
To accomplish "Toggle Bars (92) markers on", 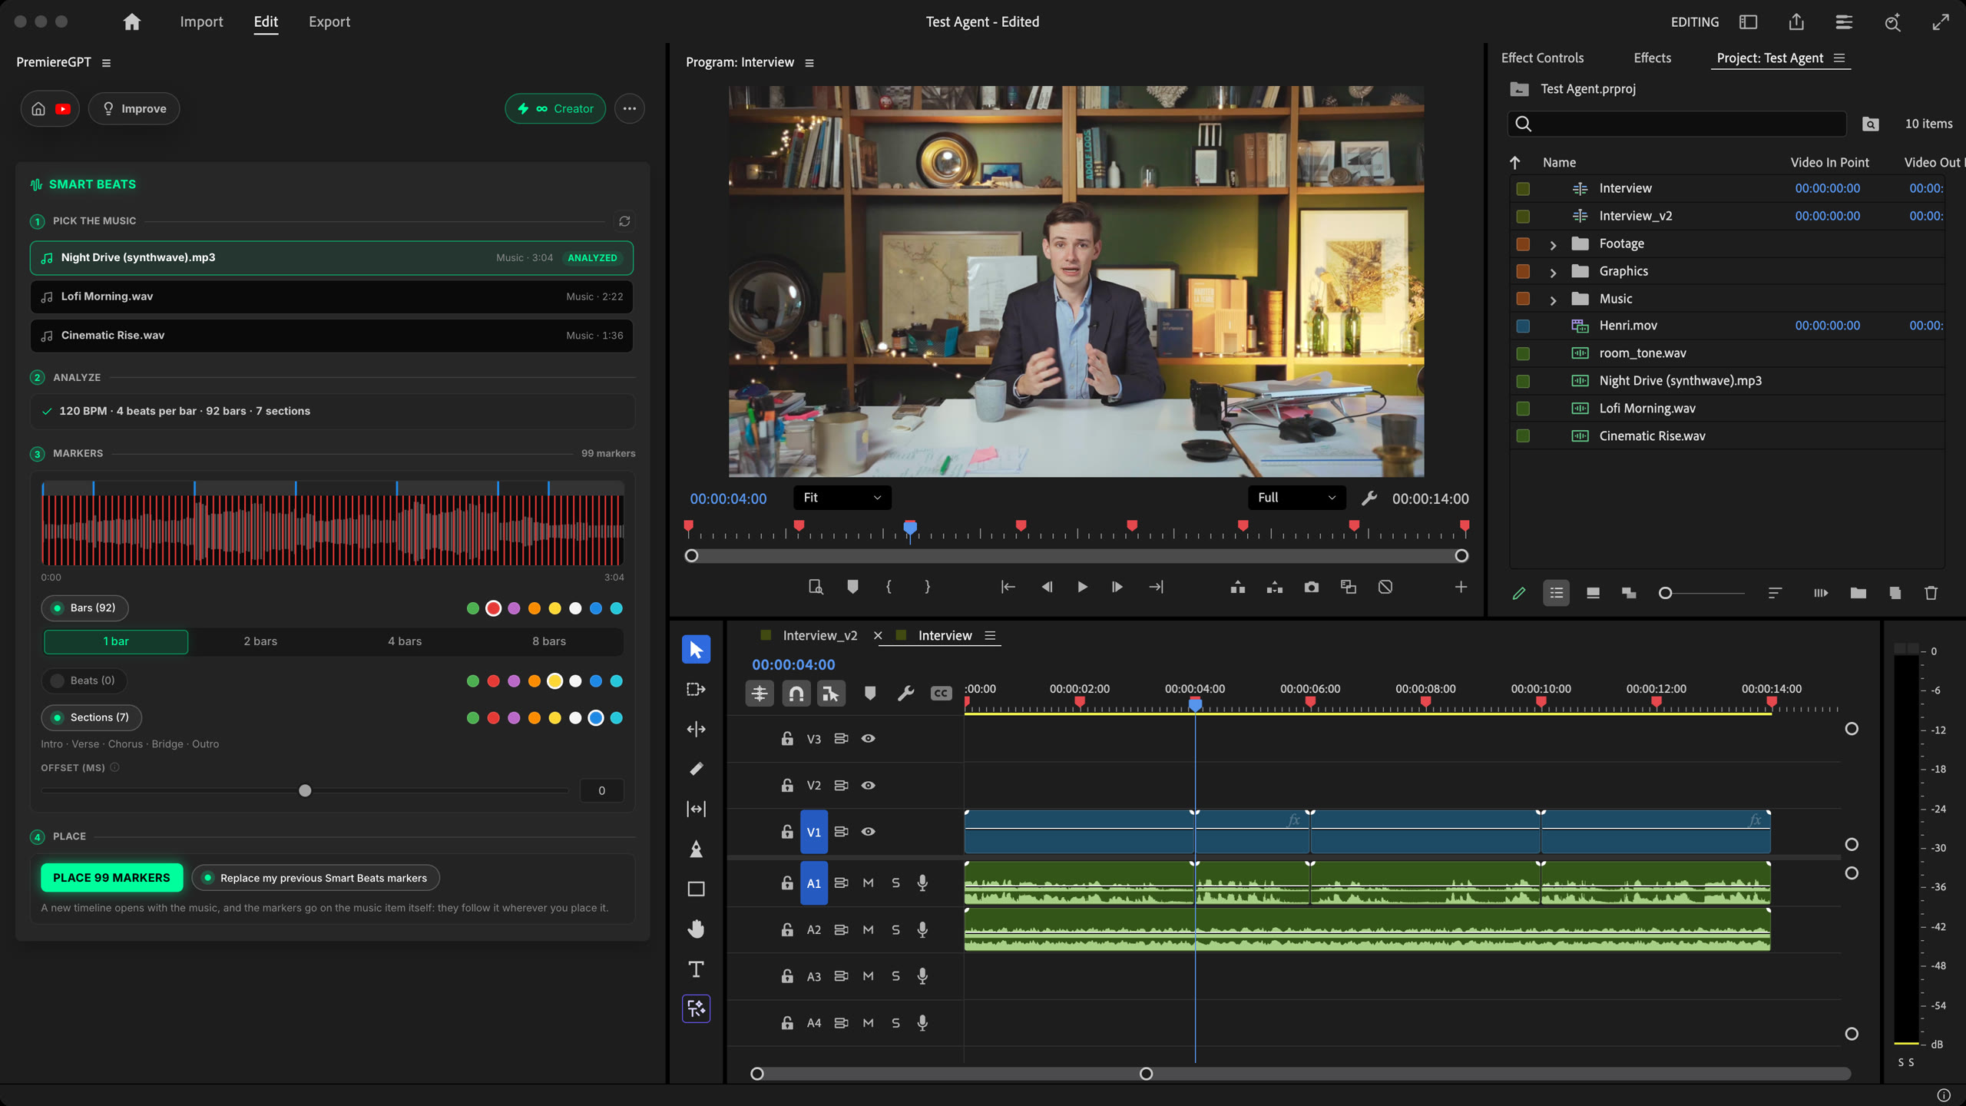I will click(x=84, y=608).
